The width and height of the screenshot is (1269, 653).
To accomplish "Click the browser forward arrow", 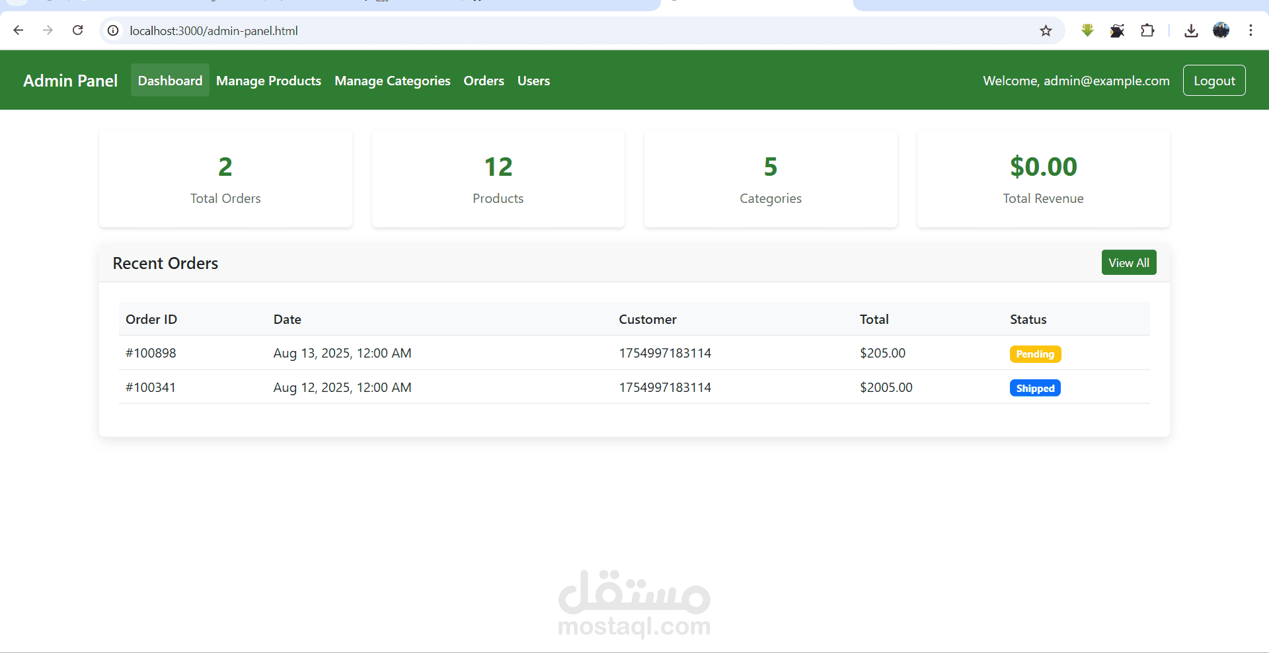I will [x=48, y=30].
